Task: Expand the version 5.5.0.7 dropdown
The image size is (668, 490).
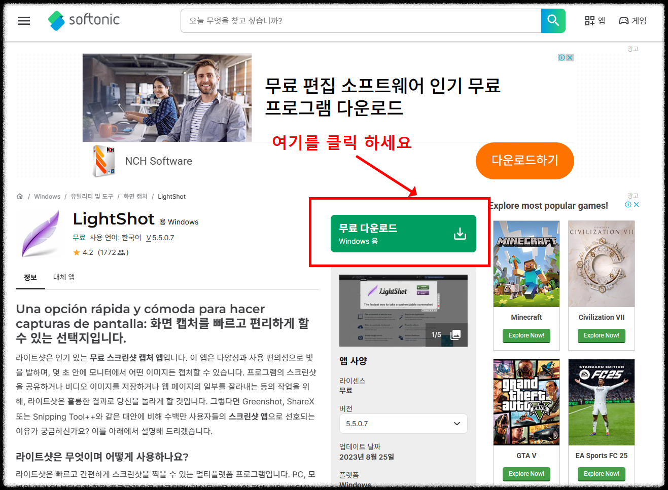Action: [403, 424]
